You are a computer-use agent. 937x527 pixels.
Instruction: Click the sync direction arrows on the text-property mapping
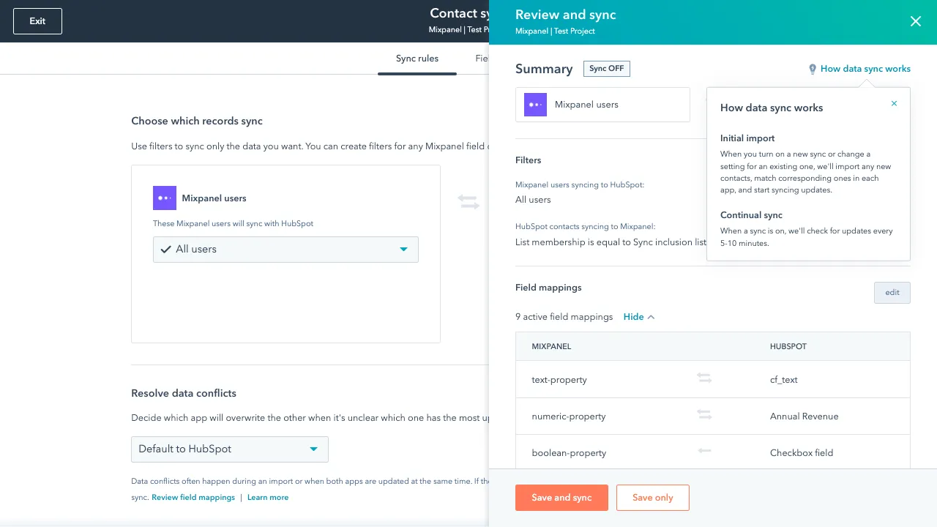coord(704,378)
